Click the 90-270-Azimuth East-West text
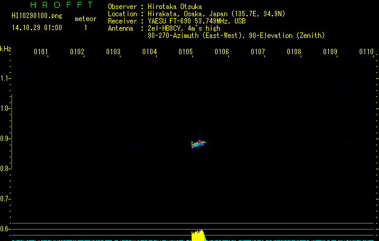Image resolution: width=379 pixels, height=241 pixels. [x=236, y=36]
